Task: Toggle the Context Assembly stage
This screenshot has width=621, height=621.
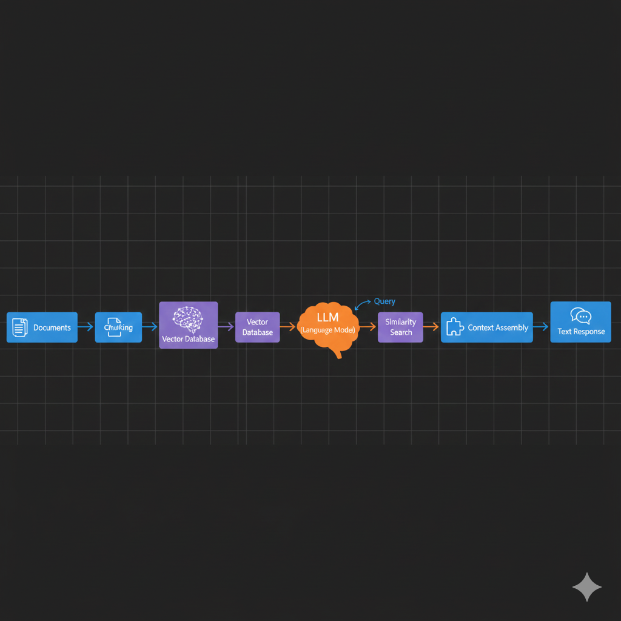Action: click(487, 327)
